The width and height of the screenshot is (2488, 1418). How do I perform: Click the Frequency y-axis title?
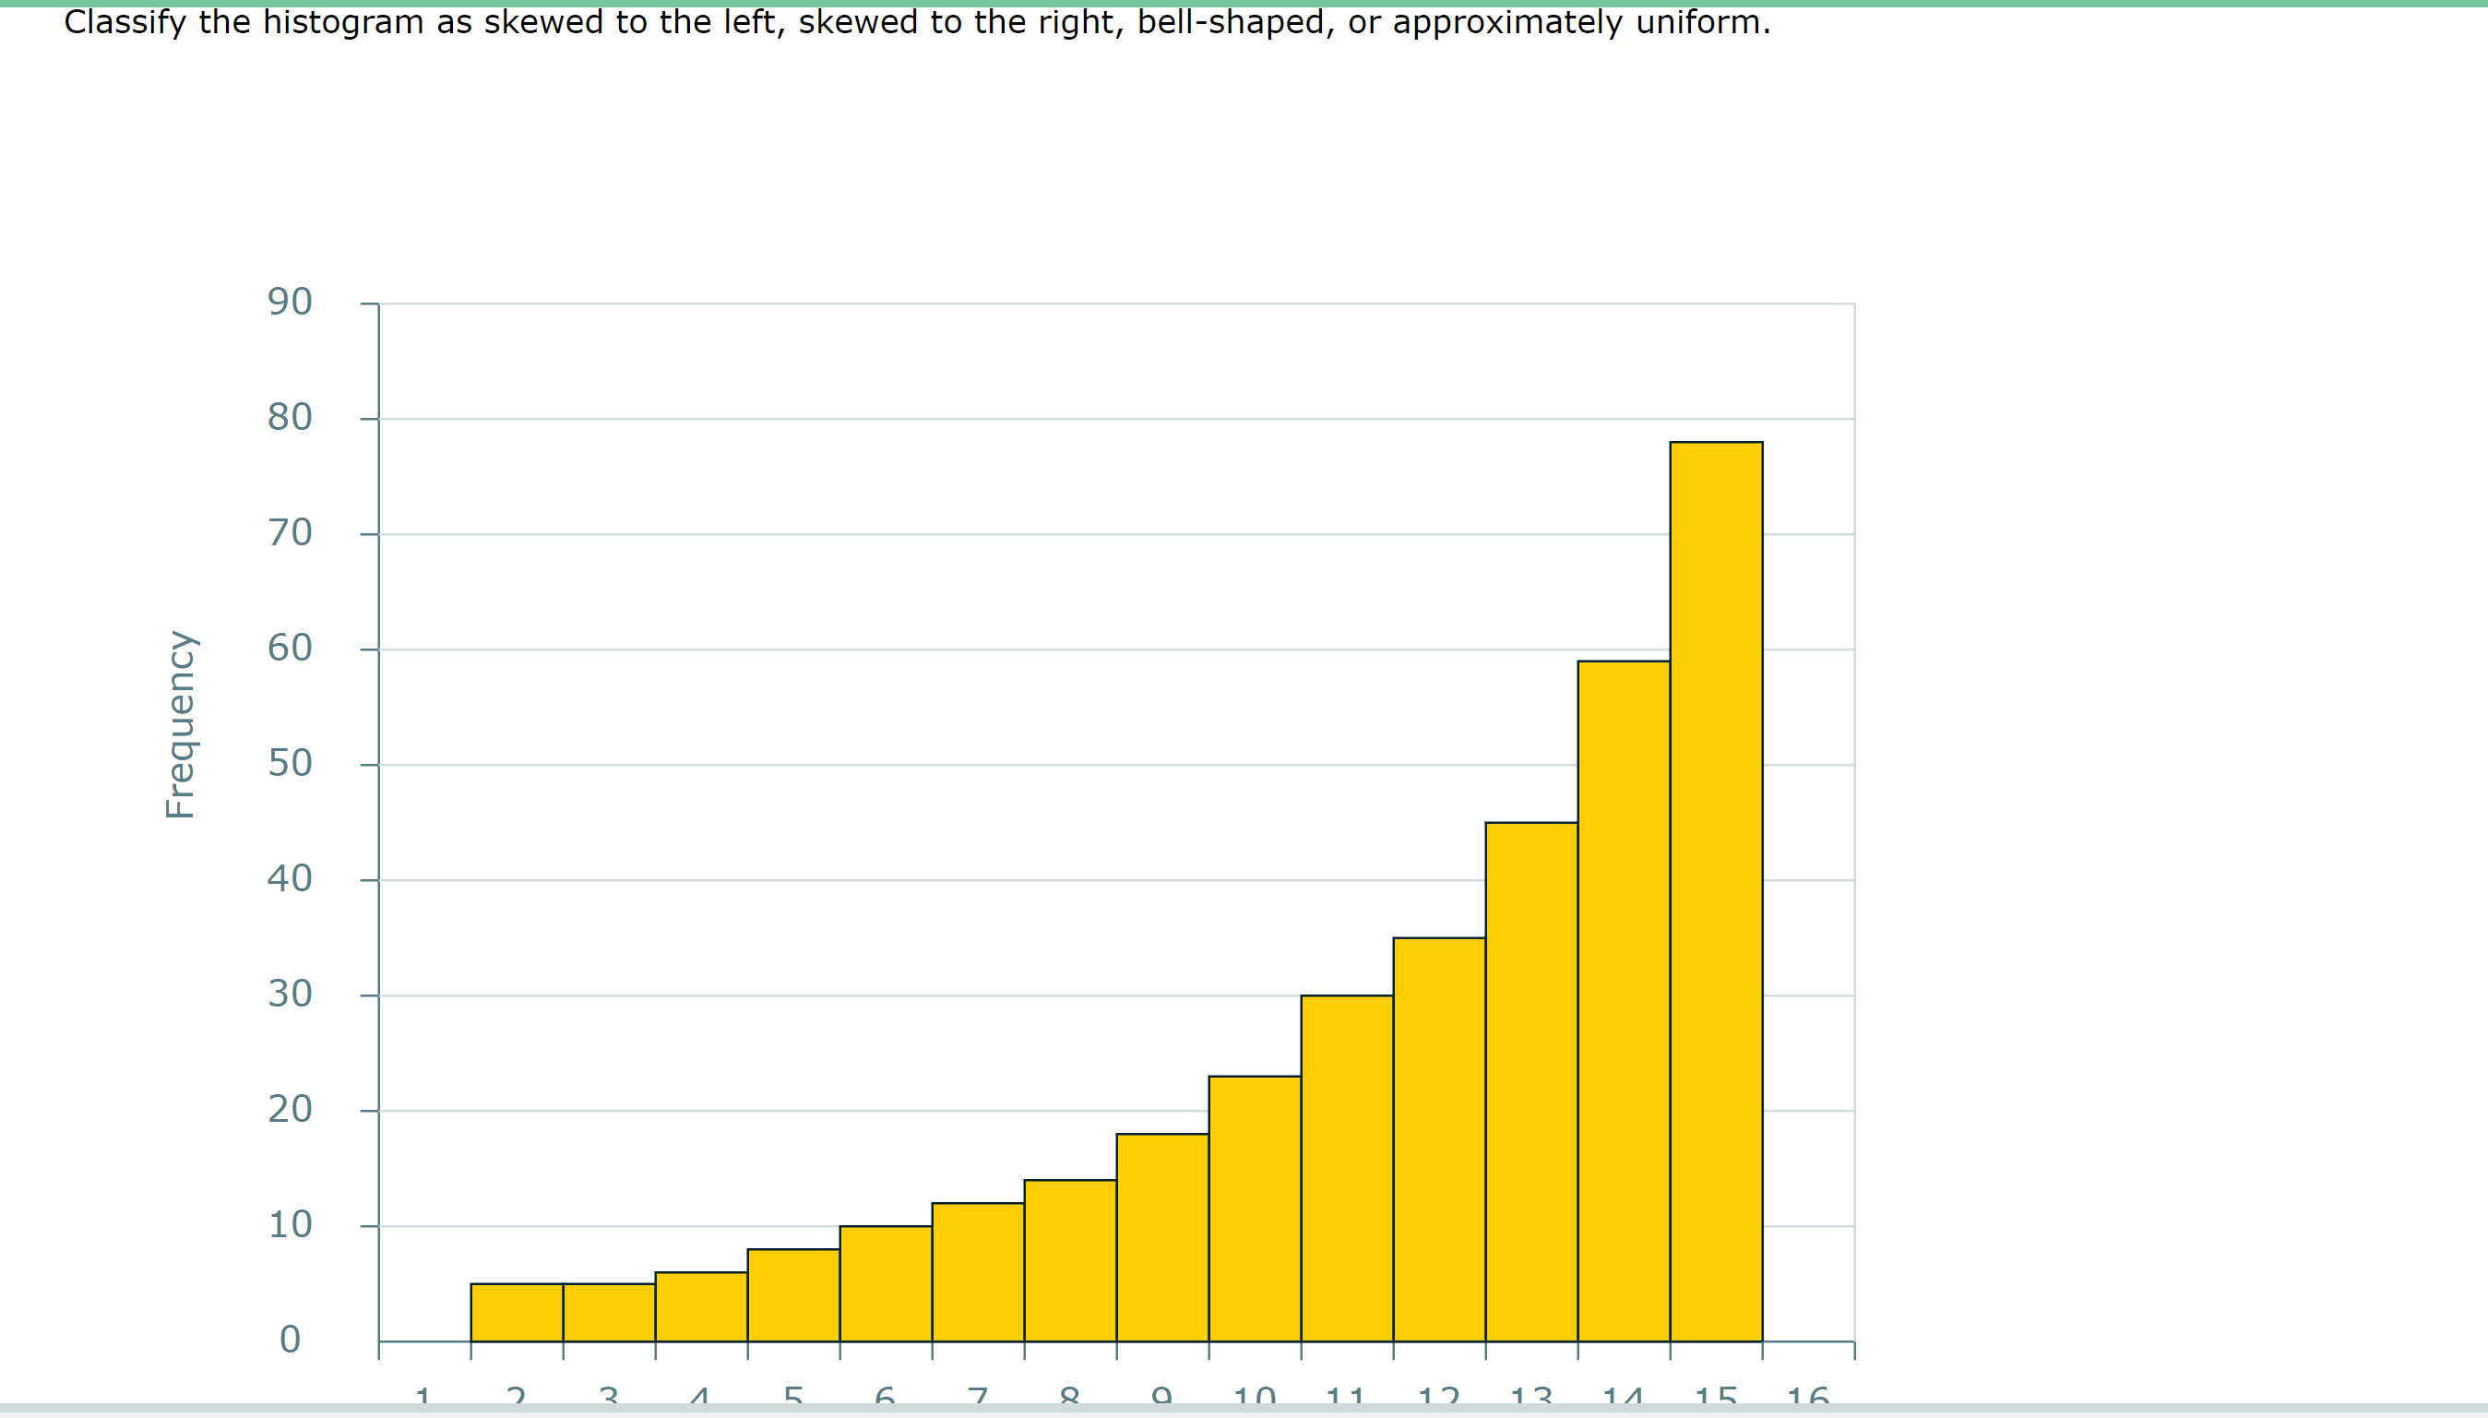point(180,724)
